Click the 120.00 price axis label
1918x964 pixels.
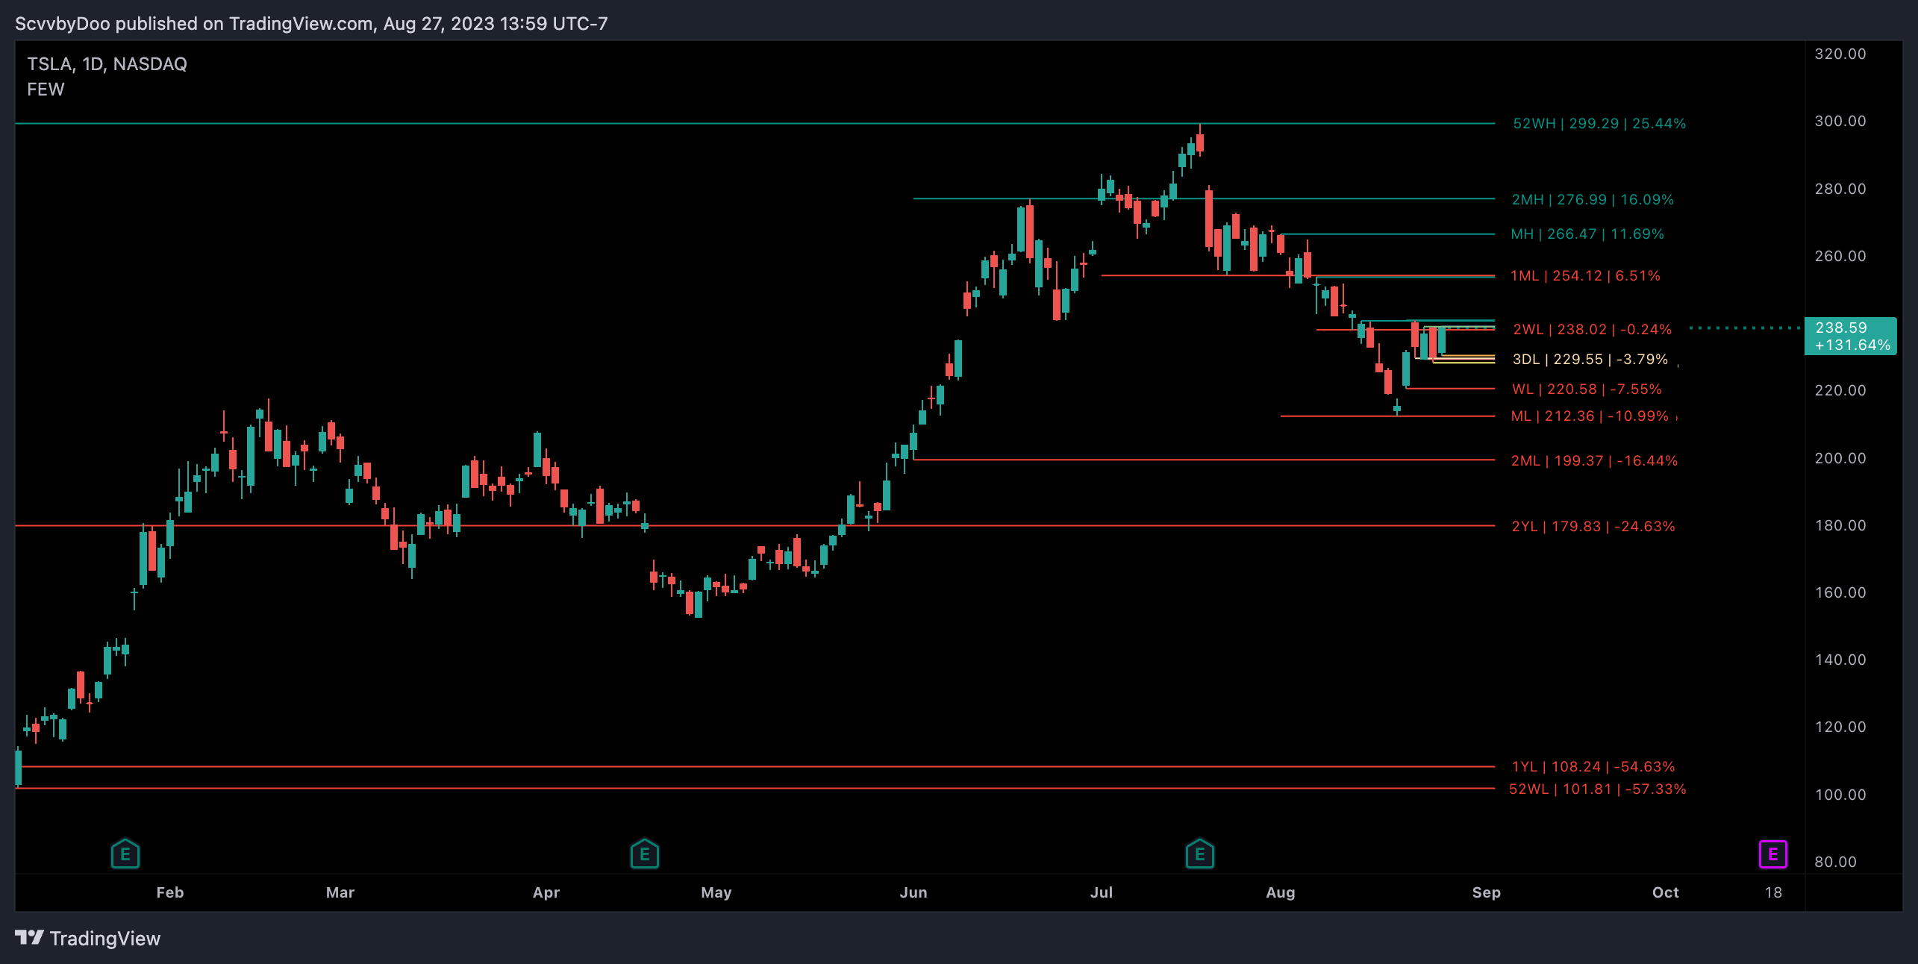(x=1840, y=727)
